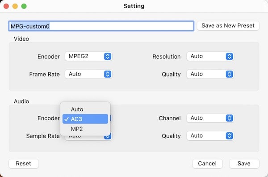Open the Frame Rate dropdown
Screen dimensions: 268x177
[88, 74]
